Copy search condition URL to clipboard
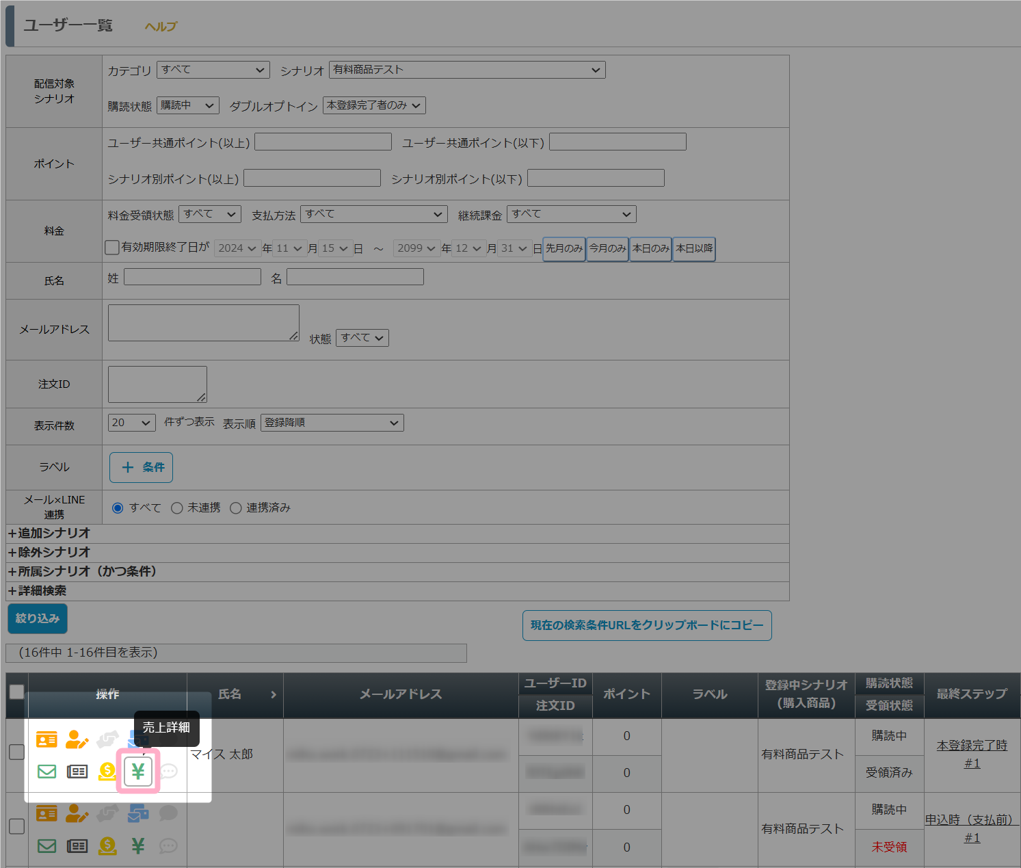This screenshot has width=1021, height=868. coord(646,625)
